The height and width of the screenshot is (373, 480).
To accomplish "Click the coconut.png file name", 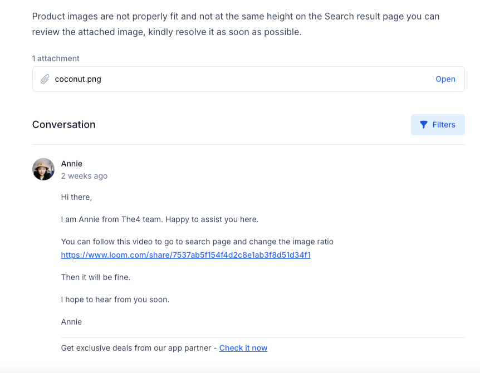I will (x=78, y=79).
